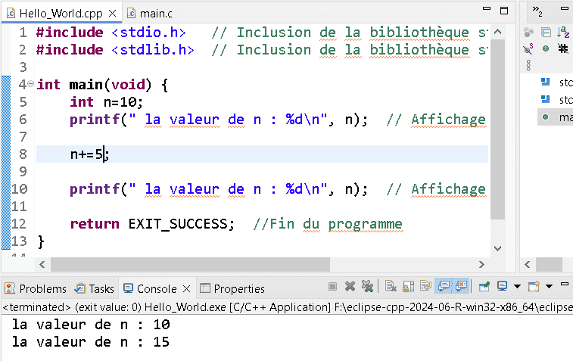Toggle Hide Static Members in Outline

pyautogui.click(x=529, y=48)
